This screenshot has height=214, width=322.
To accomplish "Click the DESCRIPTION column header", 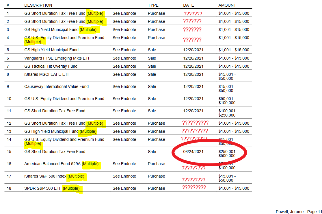I will coord(38,5).
